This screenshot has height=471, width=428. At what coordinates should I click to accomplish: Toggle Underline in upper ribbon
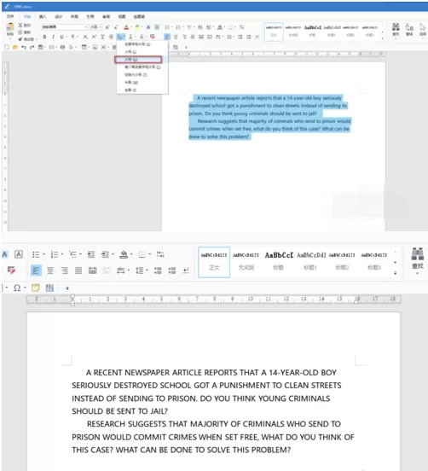(x=62, y=37)
